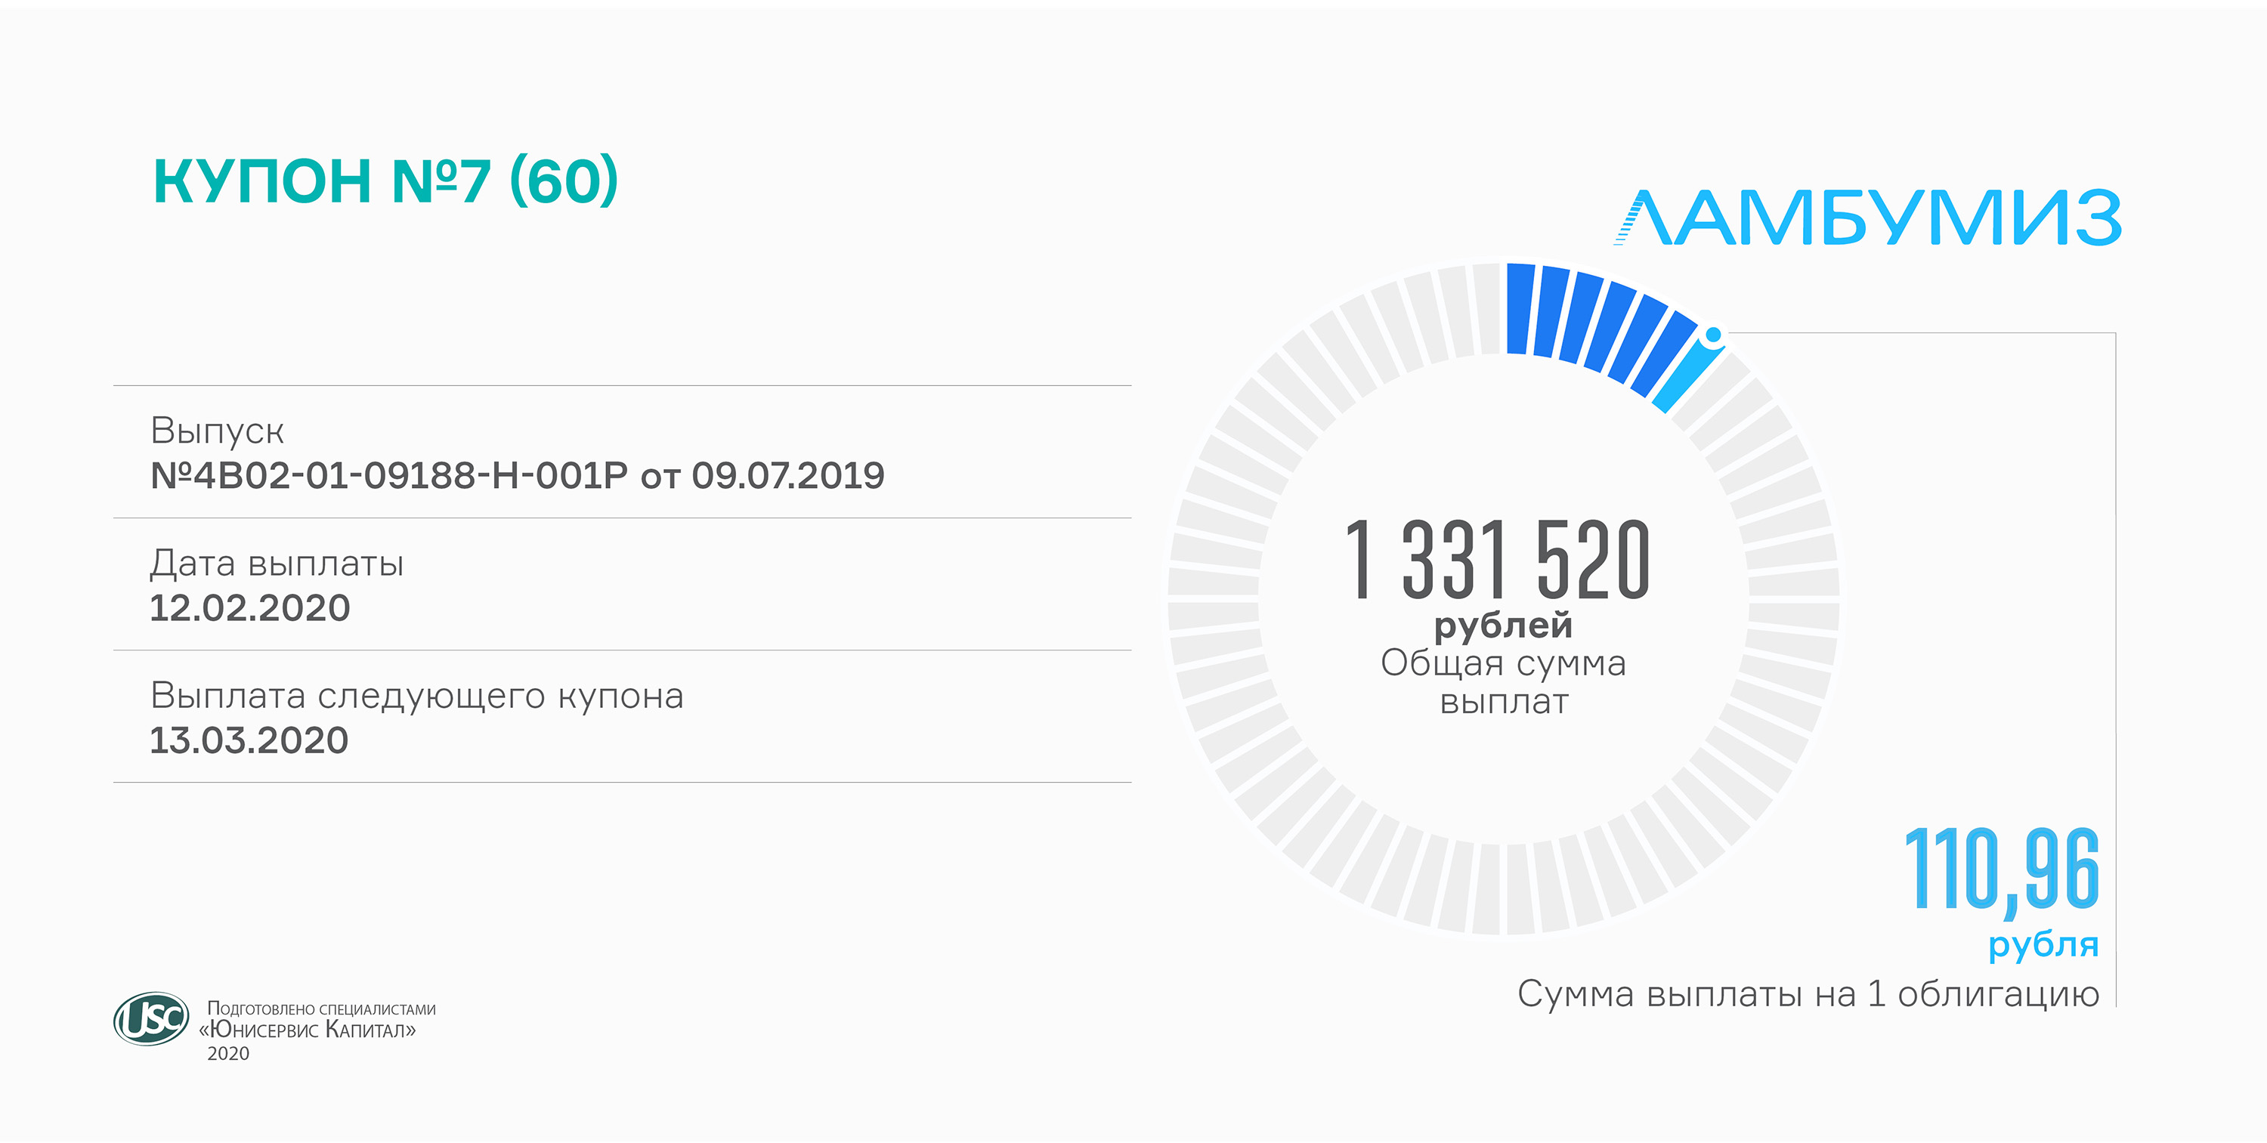Image resolution: width=2267 pixels, height=1143 pixels.
Task: Click the blue рубля label
Action: click(2043, 946)
